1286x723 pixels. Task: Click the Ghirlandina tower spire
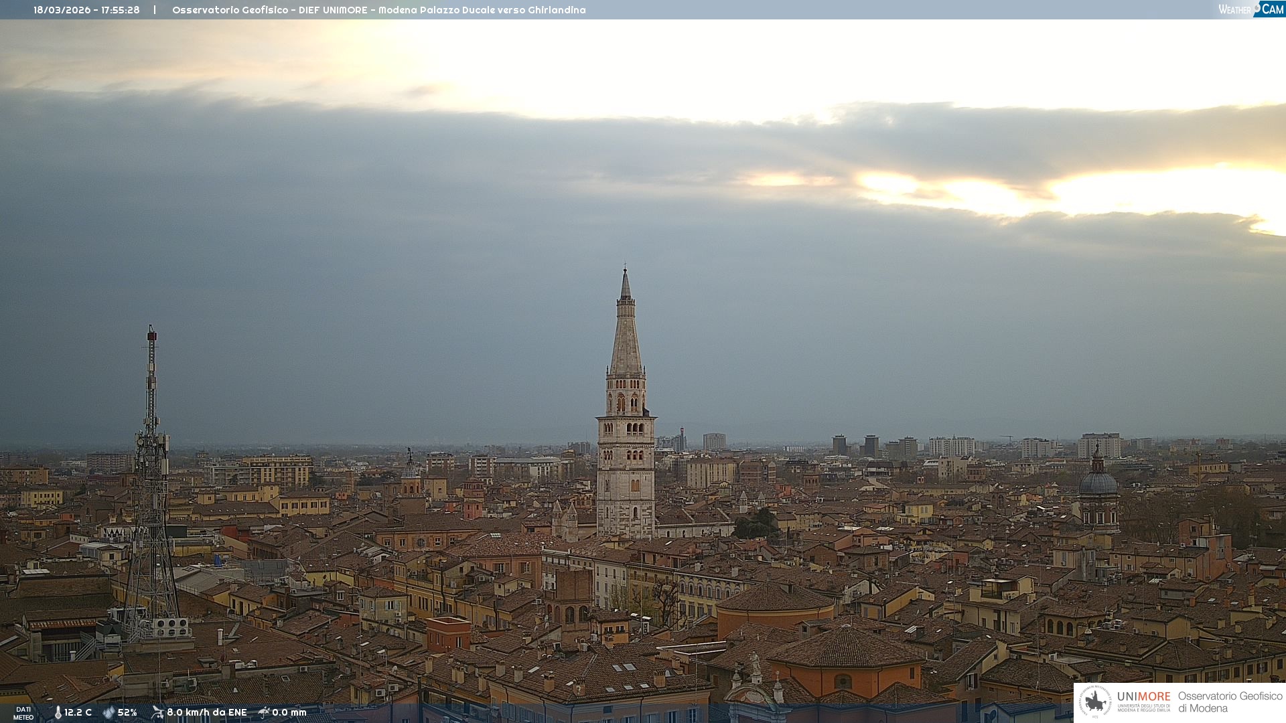coord(626,328)
